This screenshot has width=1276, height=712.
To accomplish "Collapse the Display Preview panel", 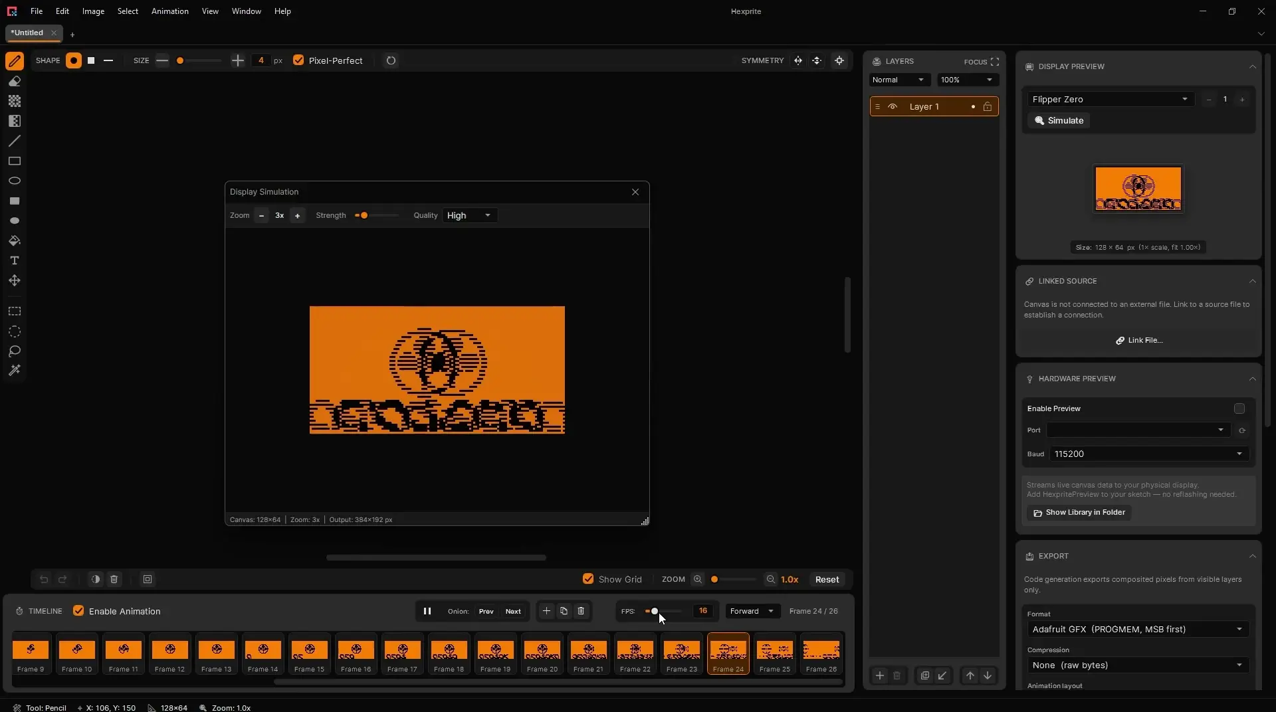I will (1253, 66).
